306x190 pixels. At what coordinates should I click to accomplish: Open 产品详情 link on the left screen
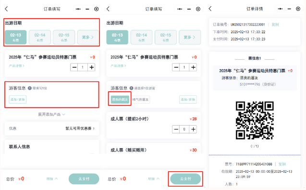pyautogui.click(x=17, y=66)
